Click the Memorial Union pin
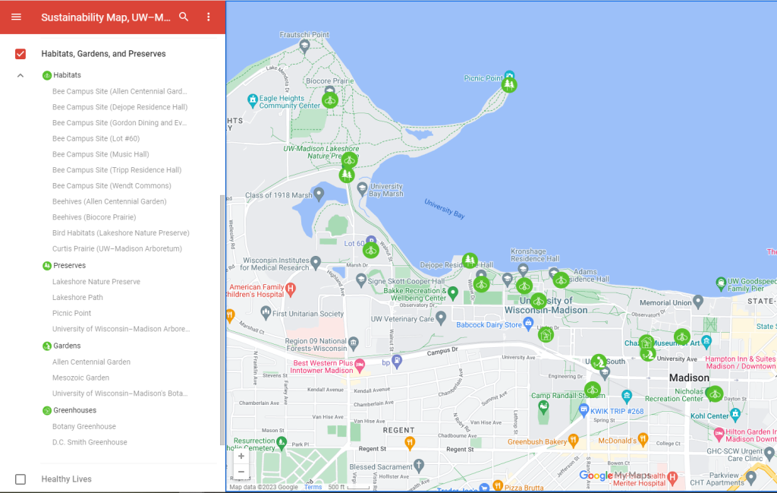 pos(698,301)
